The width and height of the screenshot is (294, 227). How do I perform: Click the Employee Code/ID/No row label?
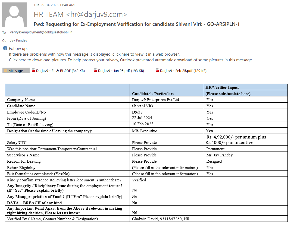pyautogui.click(x=26, y=112)
